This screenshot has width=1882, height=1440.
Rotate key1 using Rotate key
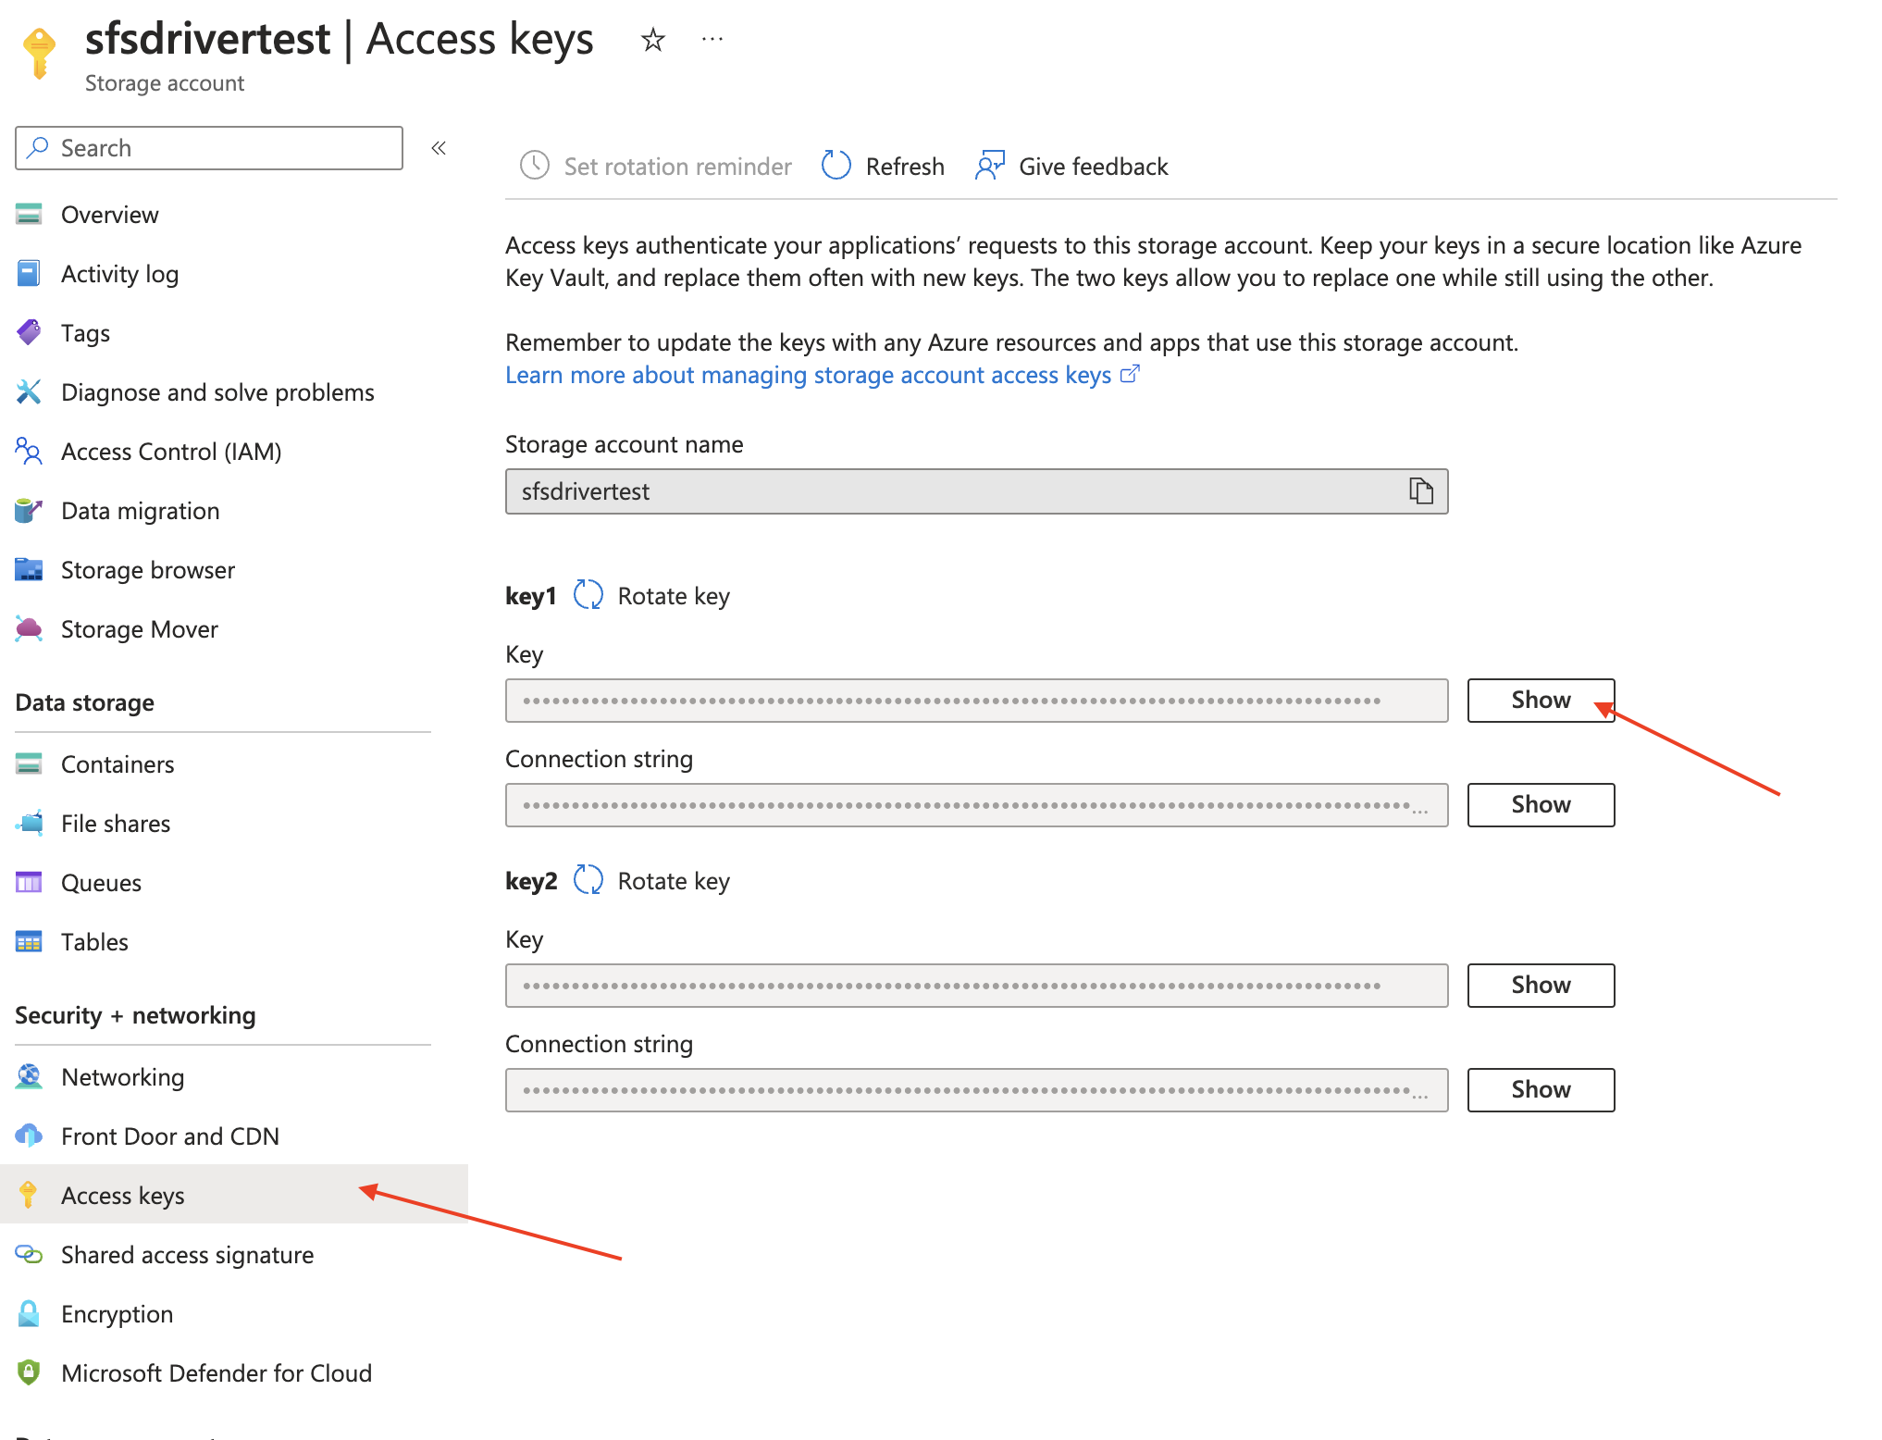coord(651,596)
